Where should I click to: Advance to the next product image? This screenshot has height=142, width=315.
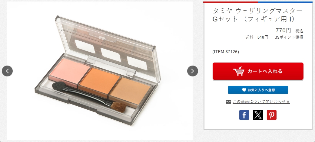[x=192, y=71]
